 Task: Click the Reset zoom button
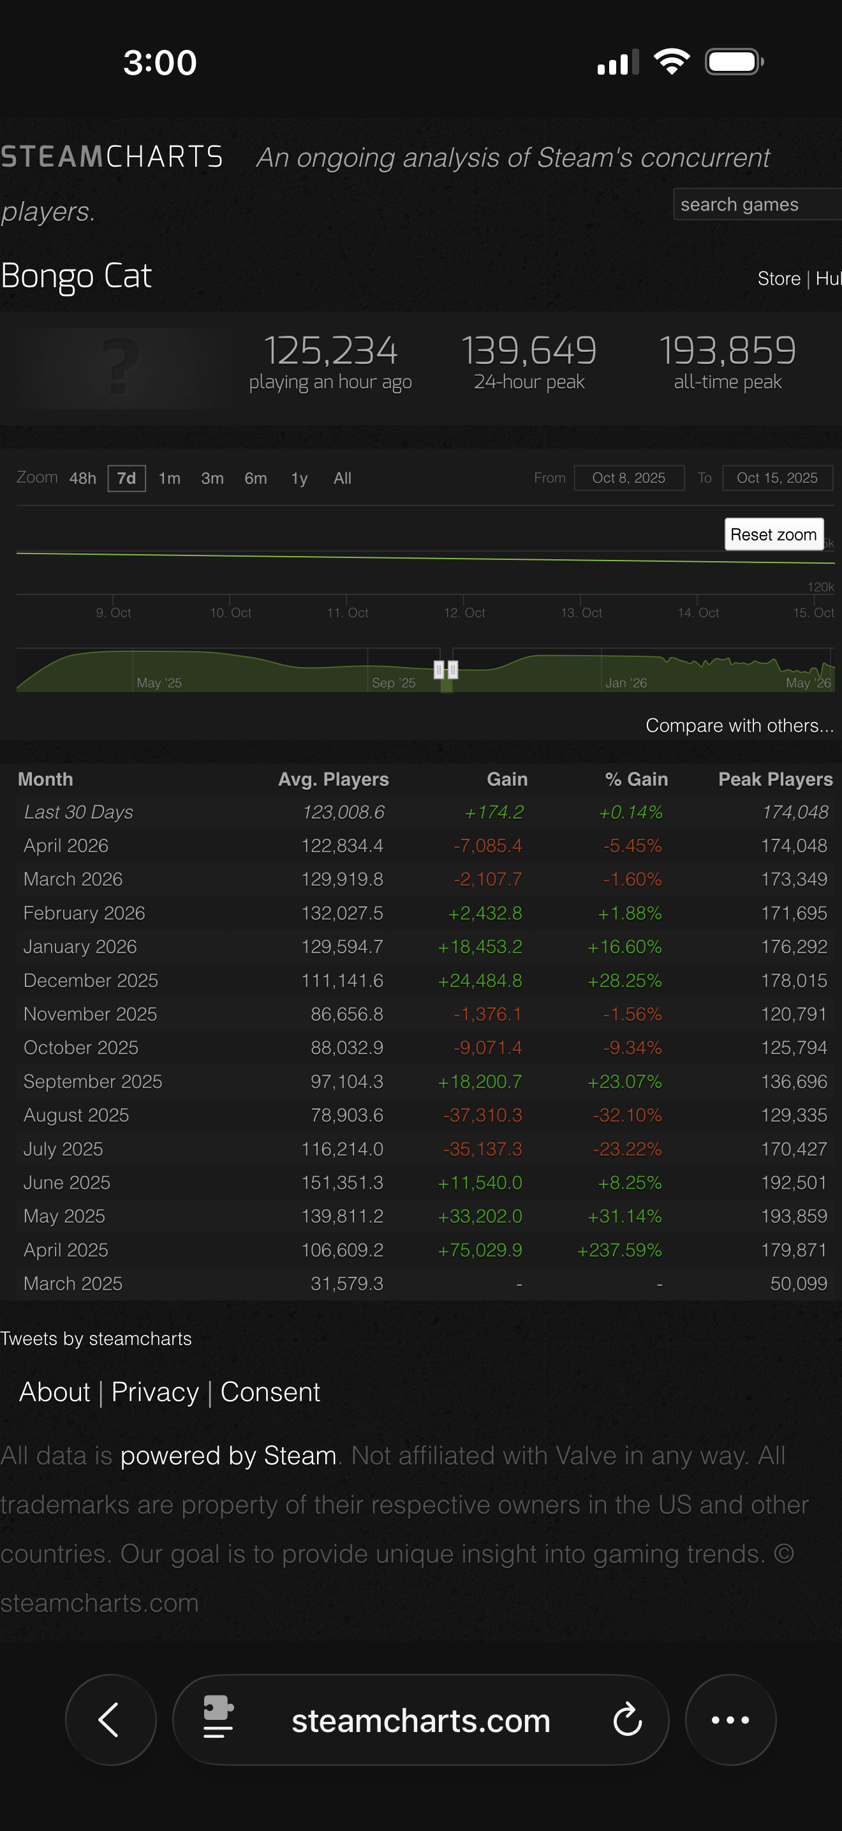[774, 534]
